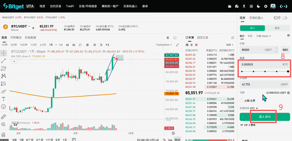Add BTC/USDT to favorites star
The image size is (292, 141).
(33, 28)
